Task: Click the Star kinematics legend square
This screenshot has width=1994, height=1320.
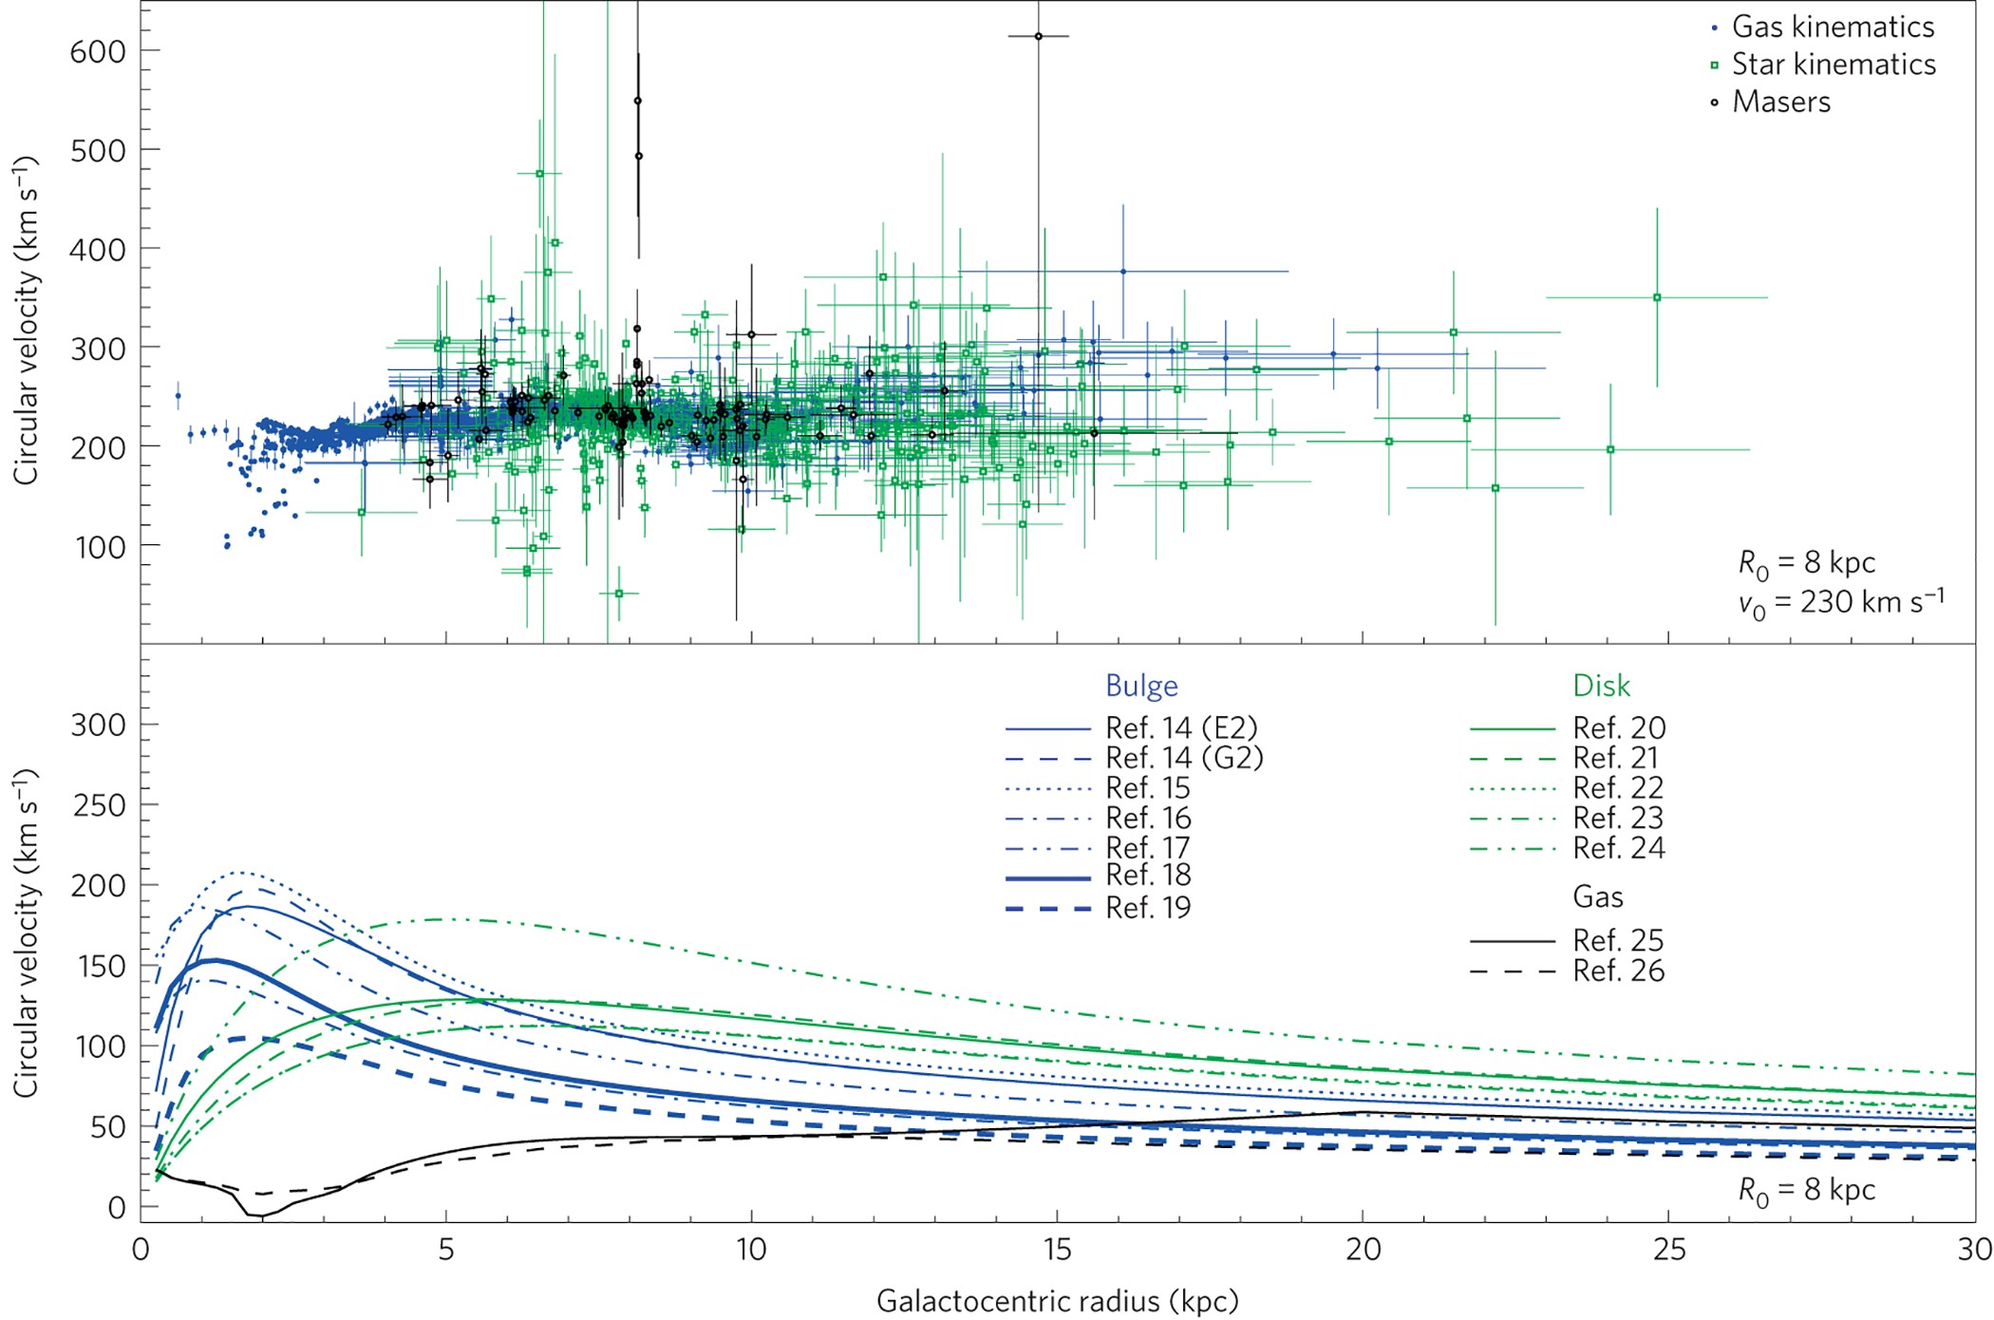Action: point(1714,66)
